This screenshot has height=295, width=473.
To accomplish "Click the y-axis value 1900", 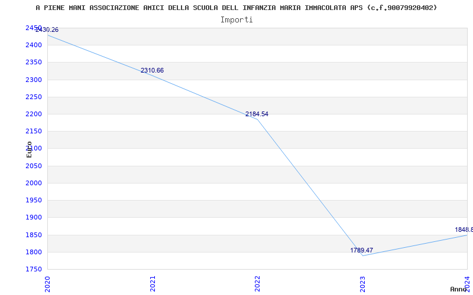I will coord(34,217).
